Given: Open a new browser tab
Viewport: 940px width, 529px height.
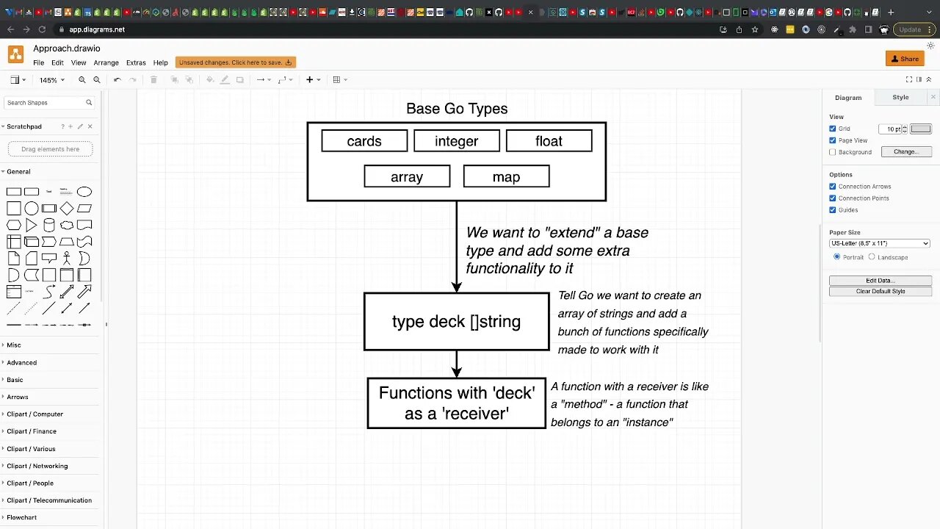Looking at the screenshot, I should pos(891,12).
